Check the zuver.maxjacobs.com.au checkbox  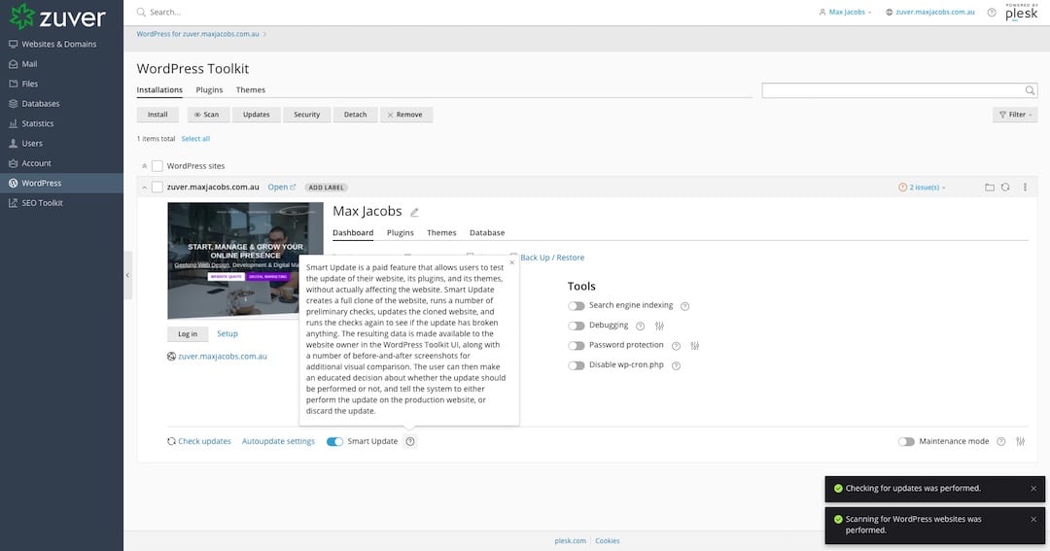[x=157, y=188]
